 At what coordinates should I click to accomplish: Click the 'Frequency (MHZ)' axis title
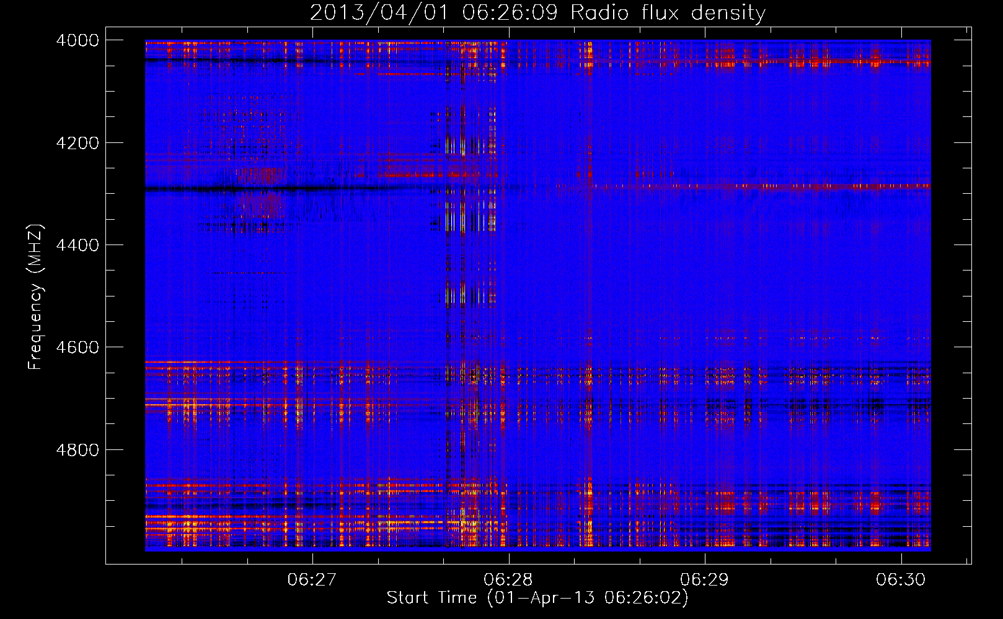(36, 297)
